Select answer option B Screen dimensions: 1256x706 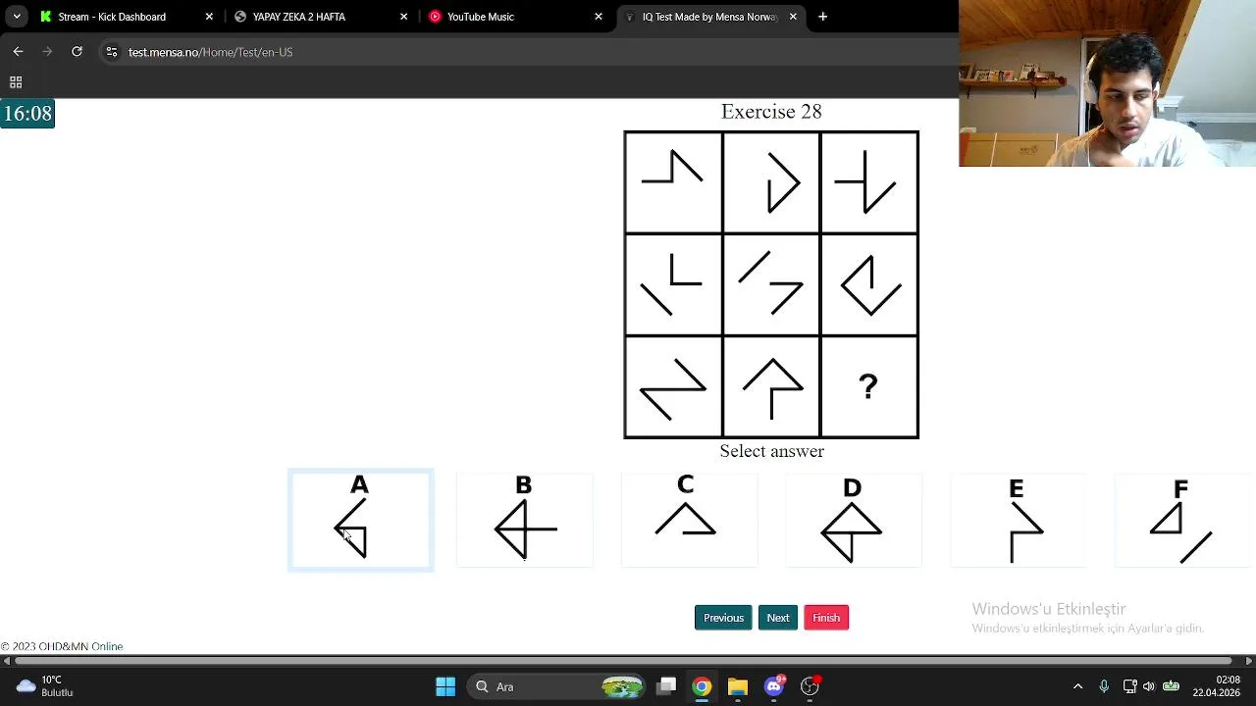tap(525, 520)
